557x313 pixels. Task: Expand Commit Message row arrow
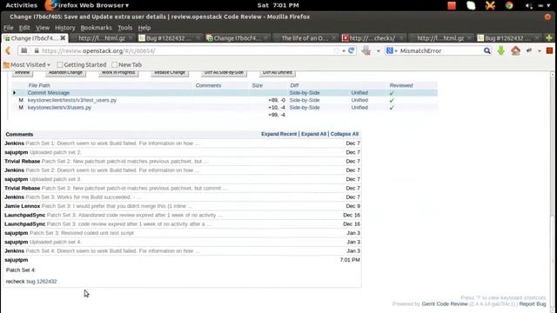click(14, 93)
